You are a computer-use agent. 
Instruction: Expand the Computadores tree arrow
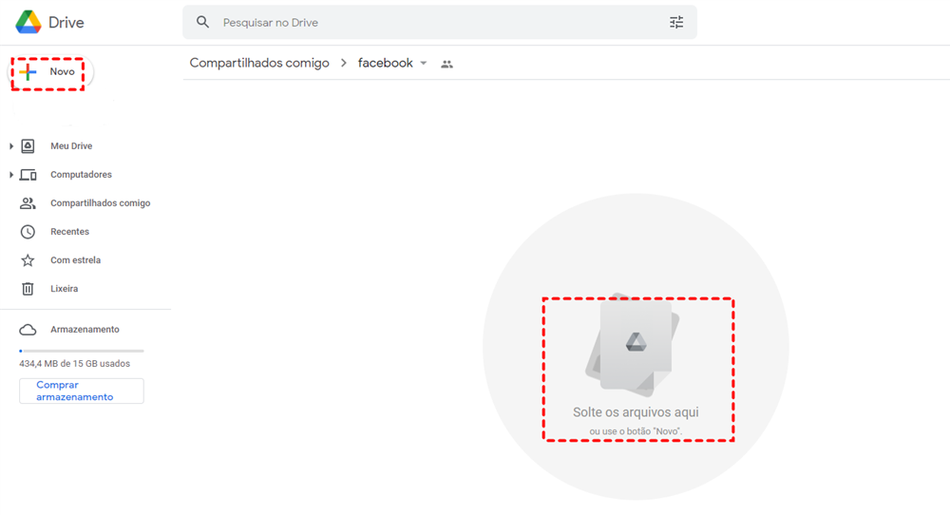[x=10, y=175]
